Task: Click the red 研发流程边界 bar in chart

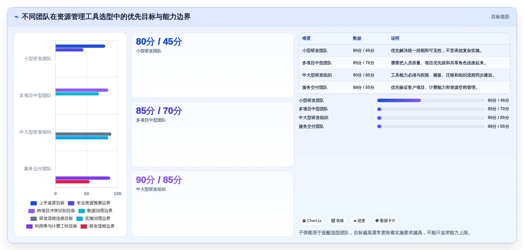Action: point(72,182)
